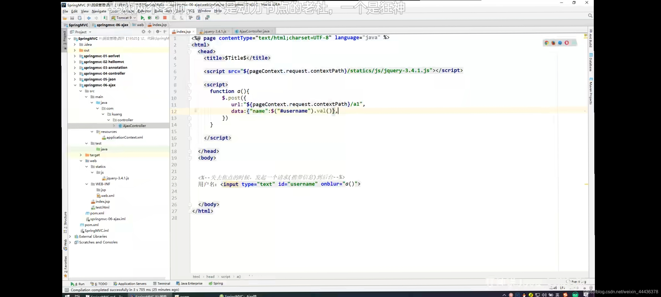The height and width of the screenshot is (297, 661).
Task: Click the Structure panel icon
Action: pos(65,215)
